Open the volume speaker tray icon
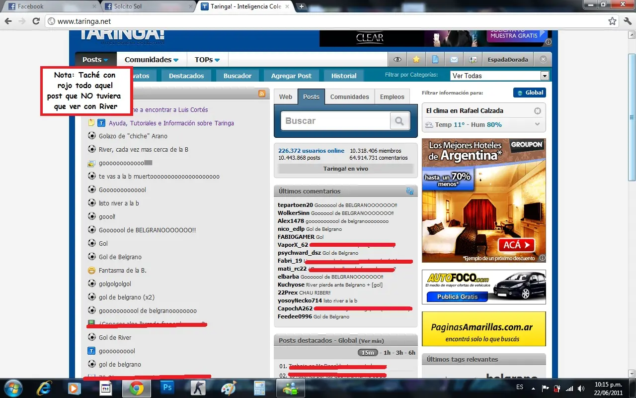 581,389
